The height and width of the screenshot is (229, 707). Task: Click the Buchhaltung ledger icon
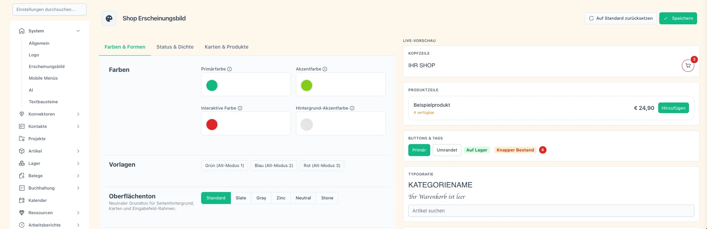[22, 188]
